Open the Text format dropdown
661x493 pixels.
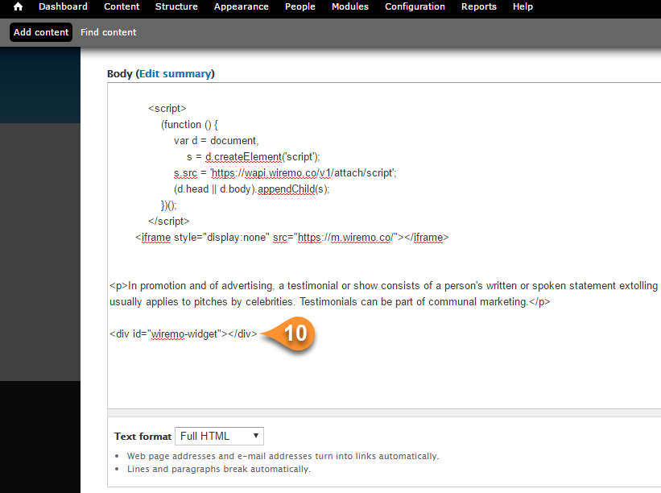(x=219, y=436)
